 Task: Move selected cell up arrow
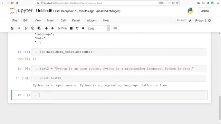tap(46, 28)
